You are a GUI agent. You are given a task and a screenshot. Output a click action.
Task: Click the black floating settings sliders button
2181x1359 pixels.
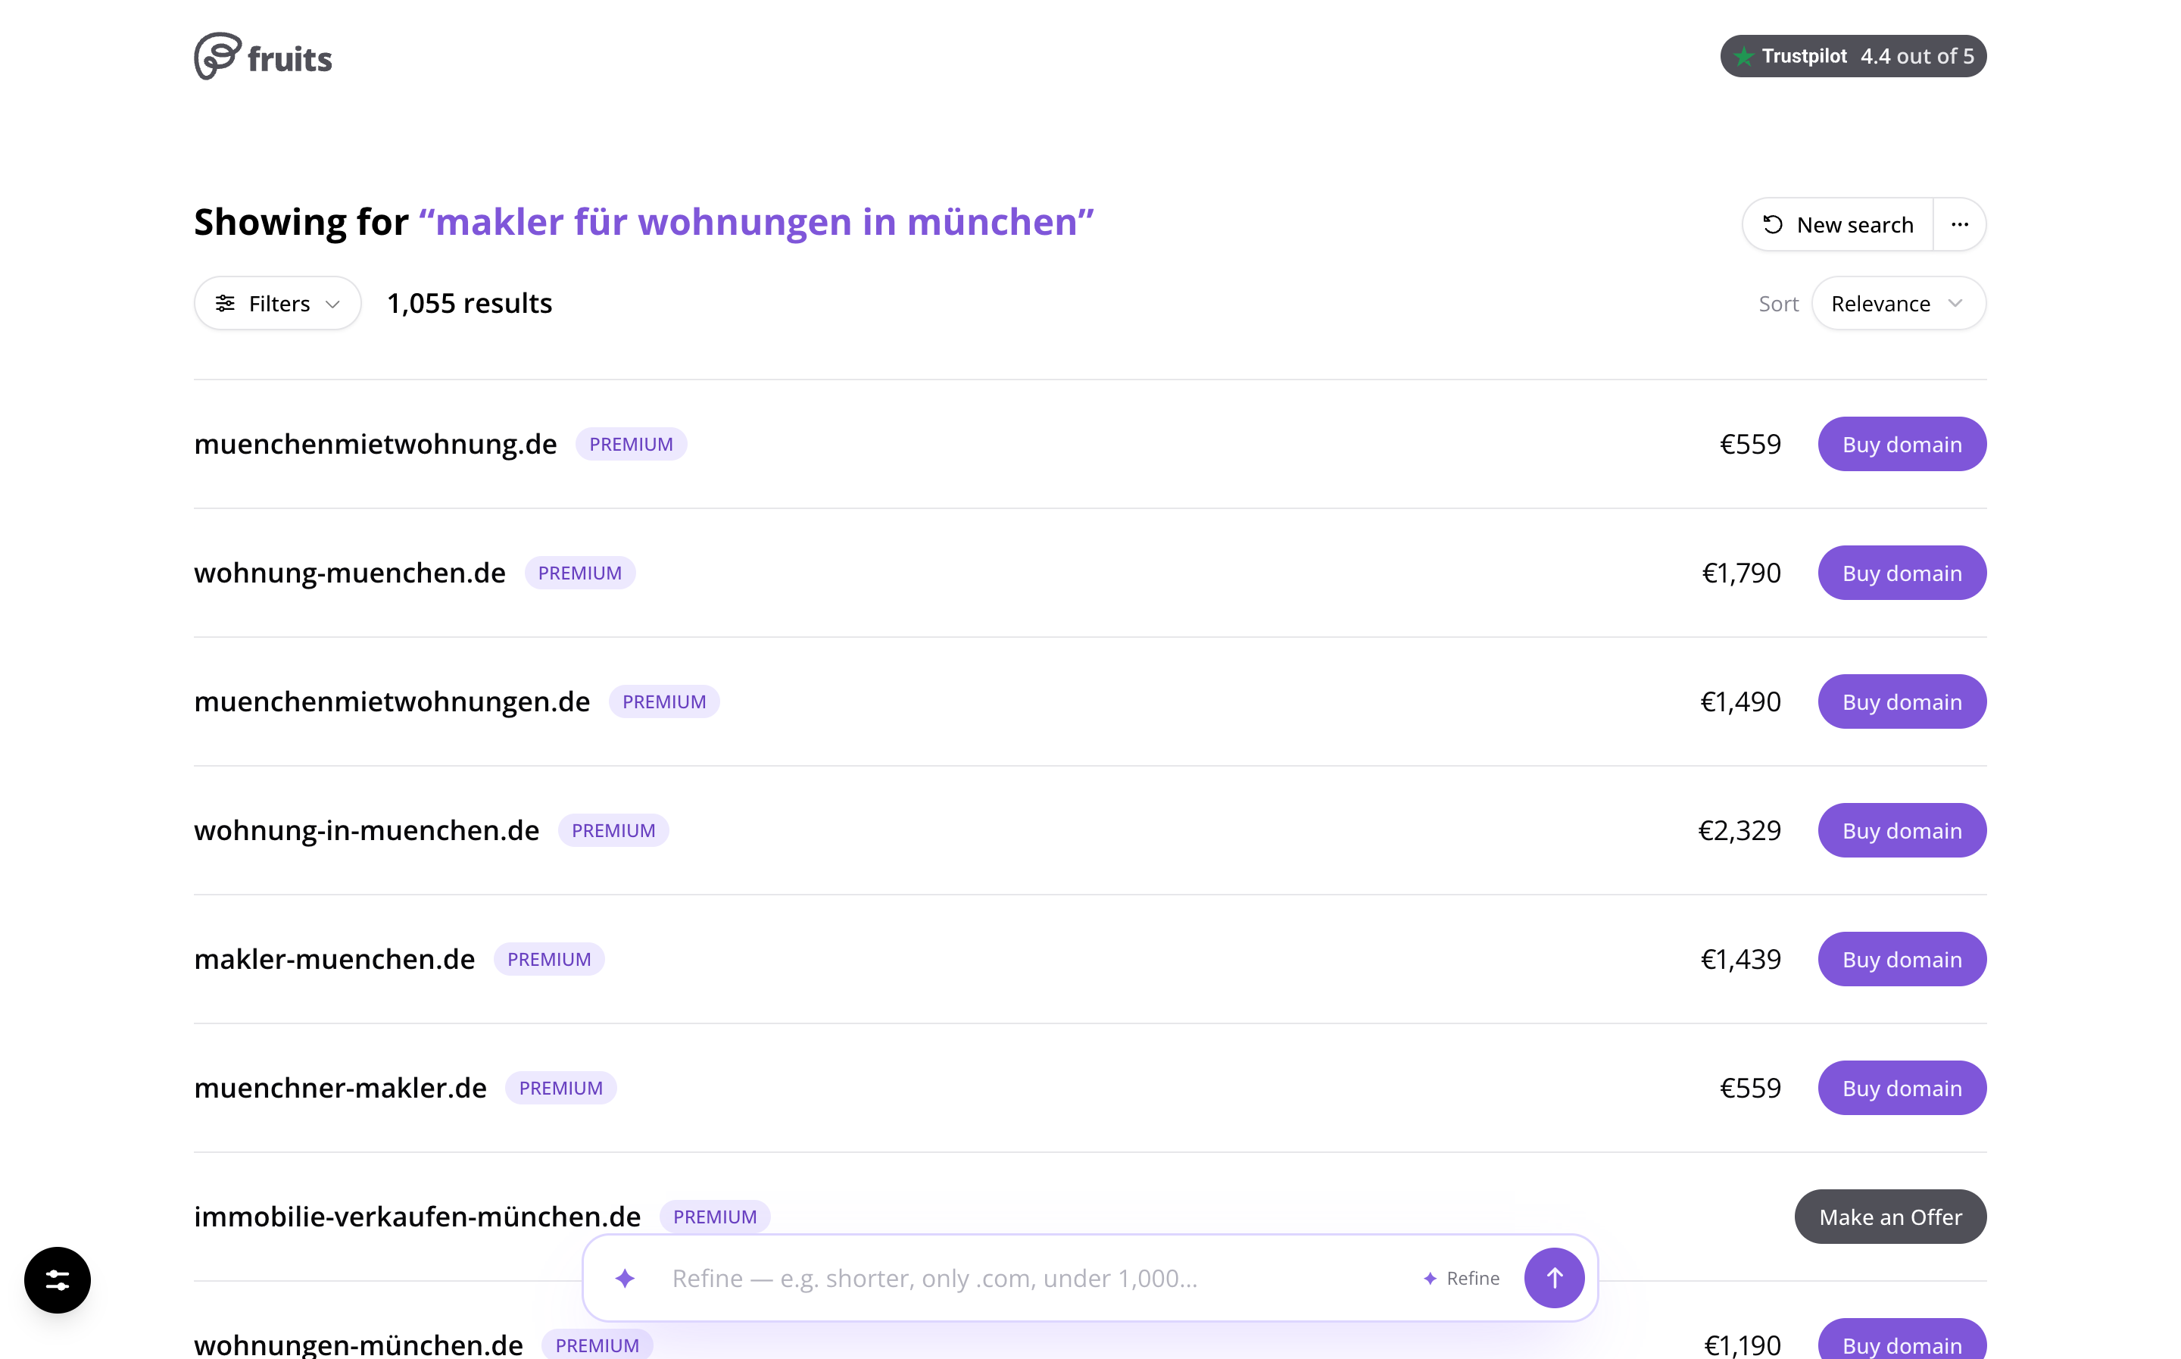[x=58, y=1280]
